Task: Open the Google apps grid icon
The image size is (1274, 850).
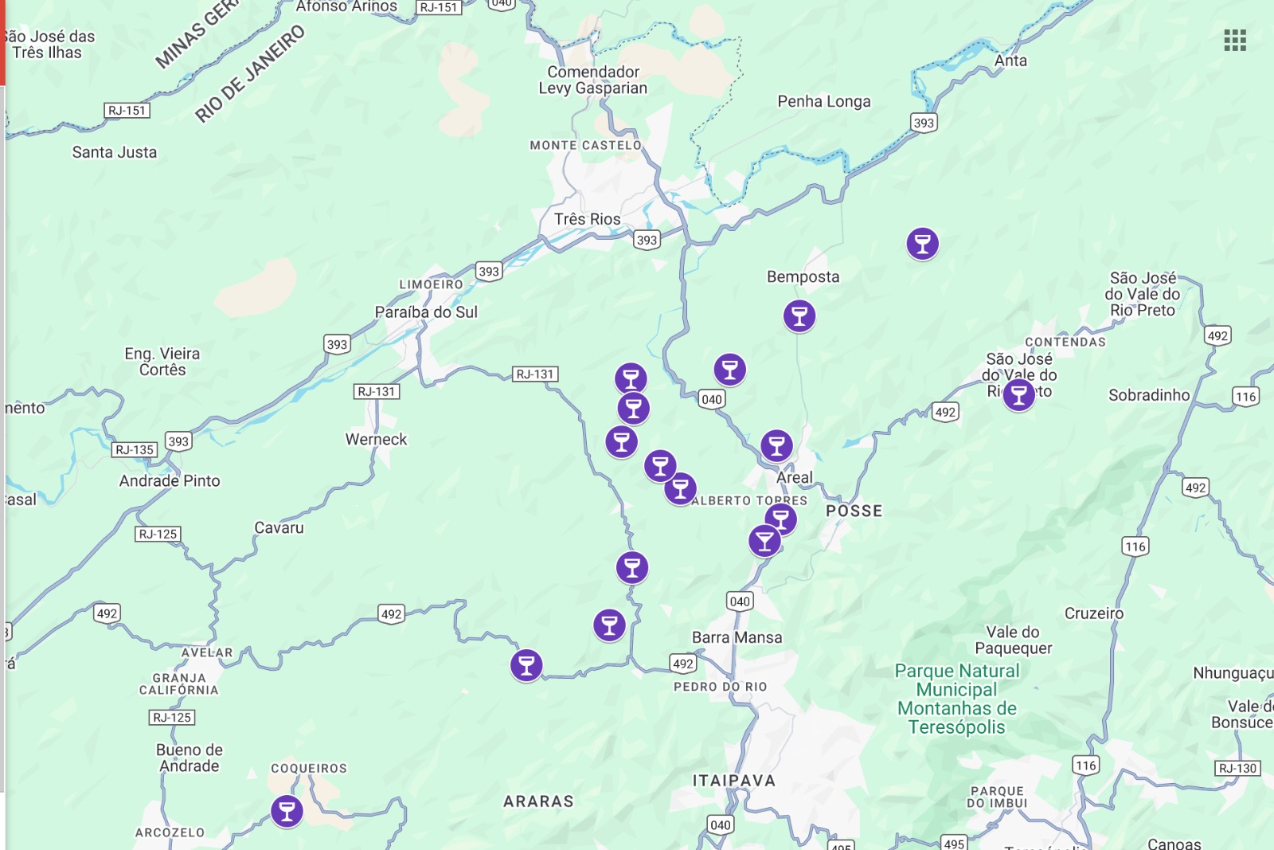Action: click(x=1235, y=40)
